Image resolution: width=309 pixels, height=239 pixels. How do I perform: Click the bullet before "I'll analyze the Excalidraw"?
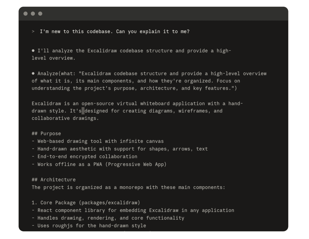[33, 51]
